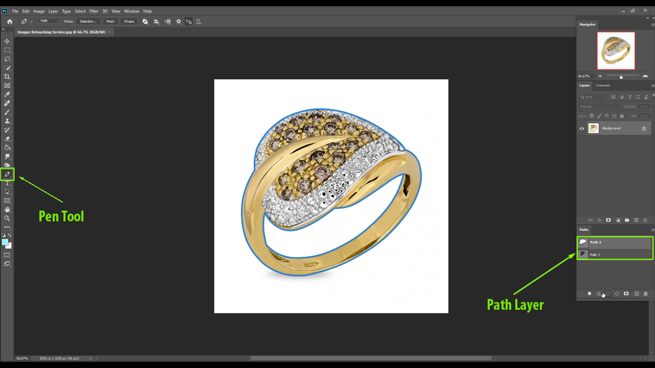This screenshot has width=655, height=368.
Task: Select the Pen tool in the toolbar
Action: (x=7, y=174)
